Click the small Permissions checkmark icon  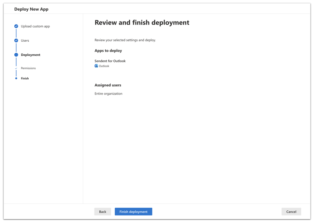coord(16,68)
